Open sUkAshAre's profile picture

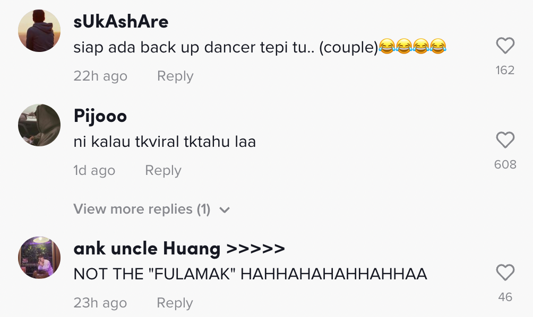(x=39, y=30)
